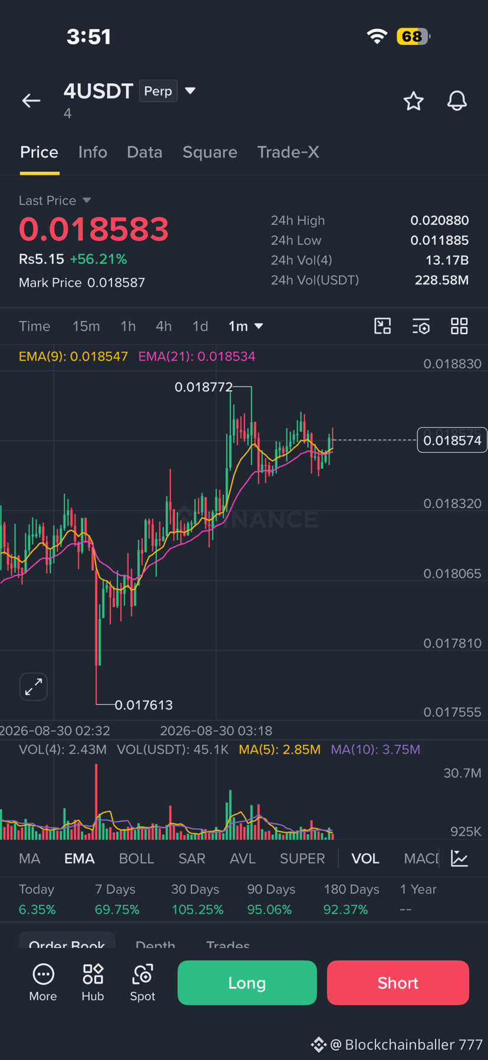Image resolution: width=488 pixels, height=1060 pixels.
Task: Tap the chart high label 0.018772
Action: pyautogui.click(x=204, y=387)
